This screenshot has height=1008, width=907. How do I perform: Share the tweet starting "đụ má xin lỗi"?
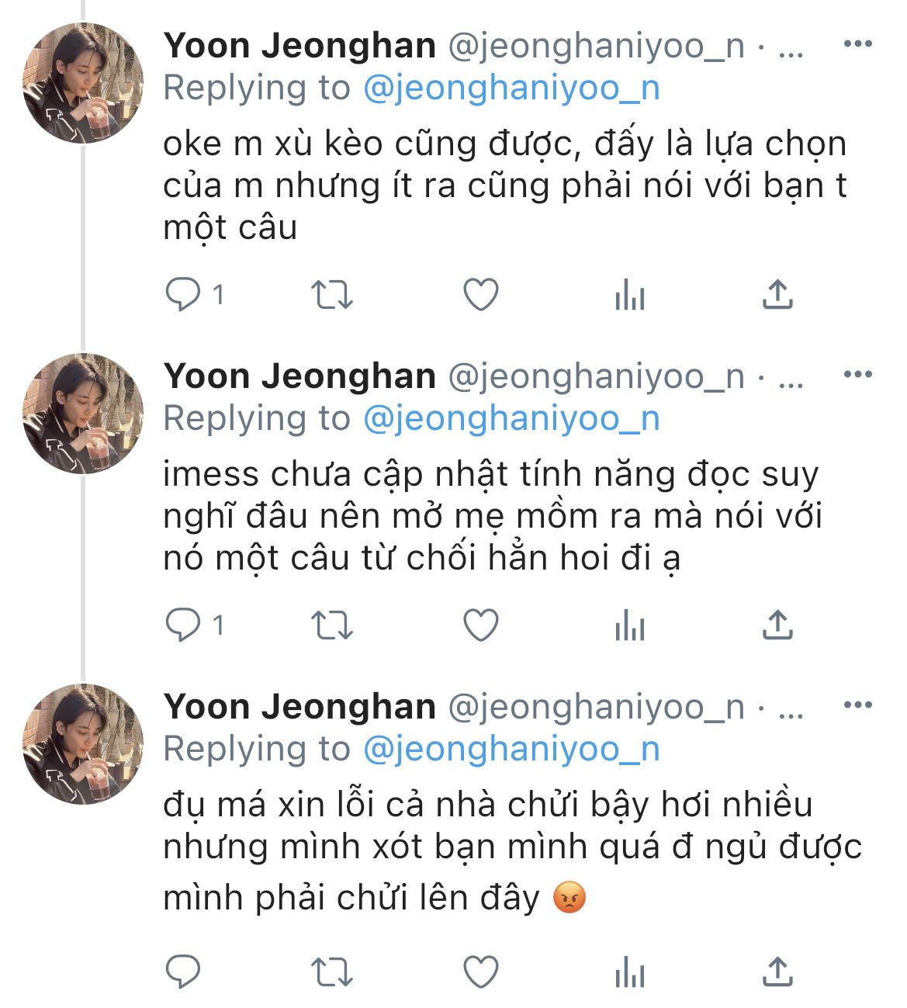(777, 972)
